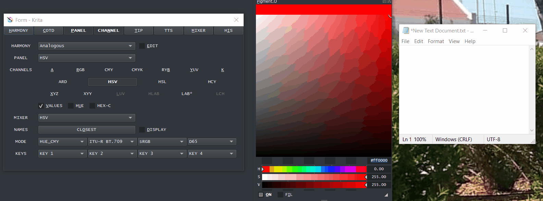The height and width of the screenshot is (201, 543).
Task: Click the corner triangle icon in Pigment.O footer
Action: 386,195
